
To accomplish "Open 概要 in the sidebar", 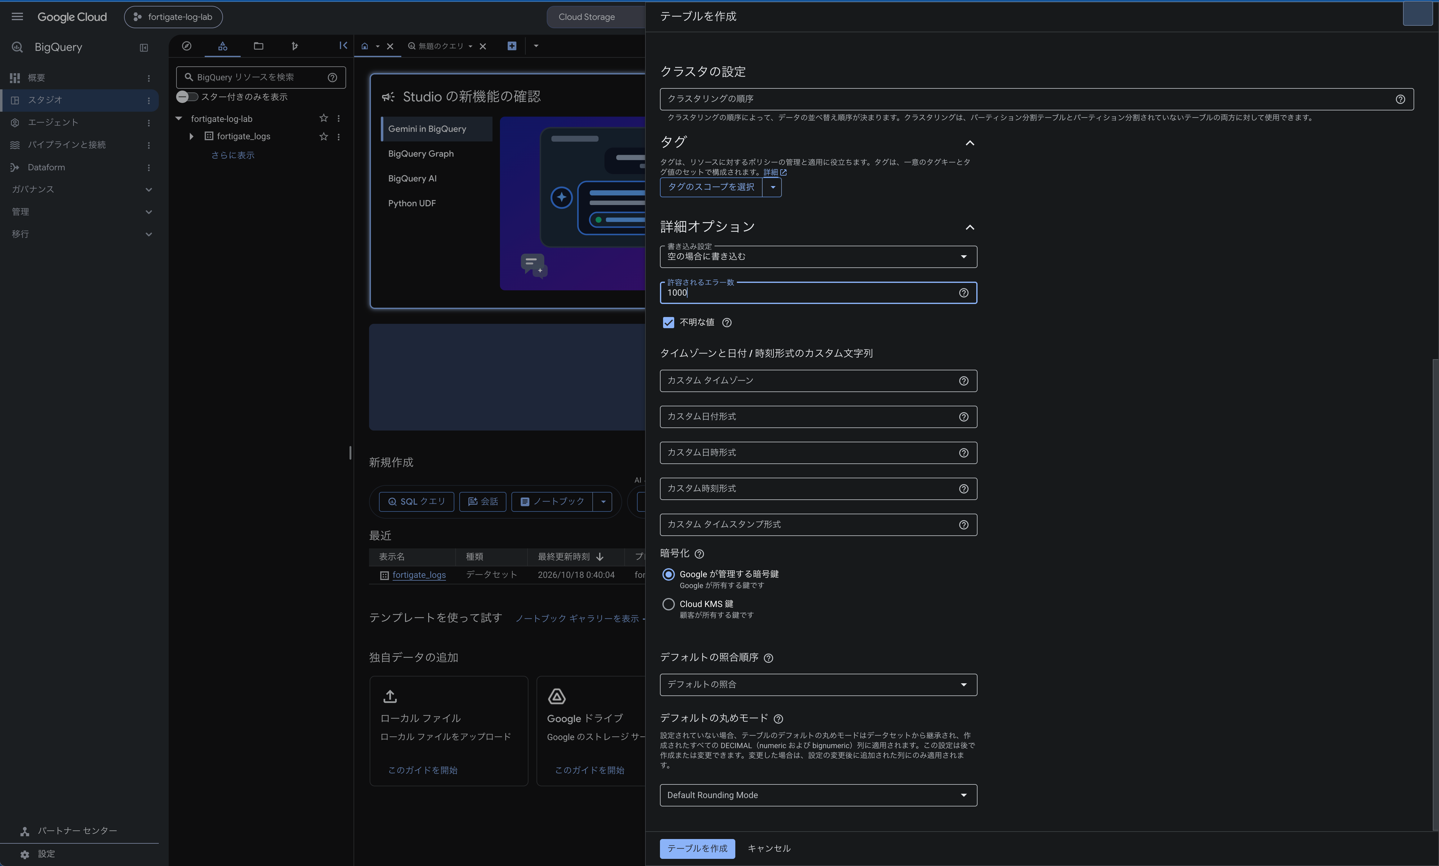I will pos(36,78).
